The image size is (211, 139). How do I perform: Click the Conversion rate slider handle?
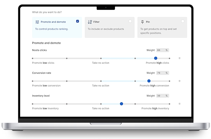coord(149,81)
